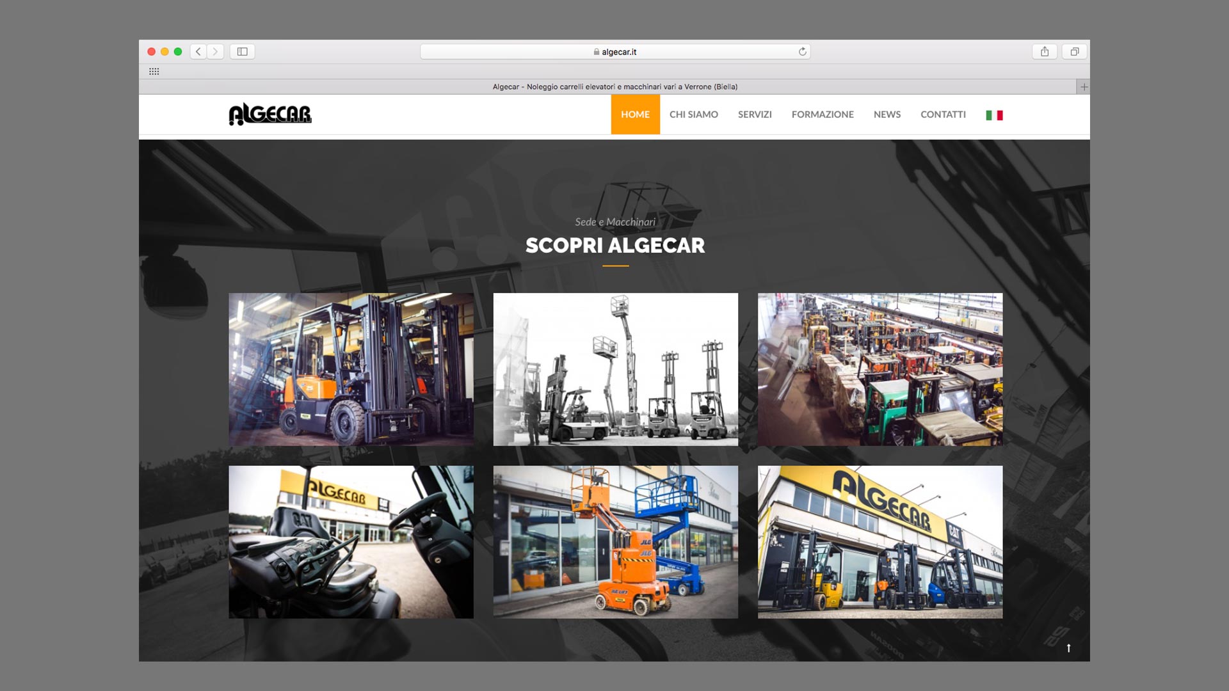Switch language via Italian flag icon
The image size is (1229, 691).
tap(994, 115)
